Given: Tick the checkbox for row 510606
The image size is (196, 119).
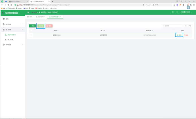Looking at the screenshot, I should 31,35.
